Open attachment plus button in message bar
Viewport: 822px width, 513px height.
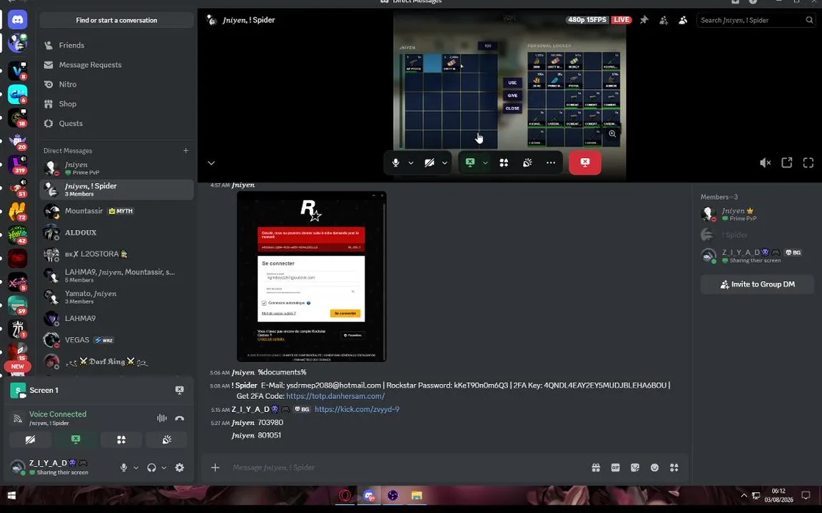tap(215, 467)
